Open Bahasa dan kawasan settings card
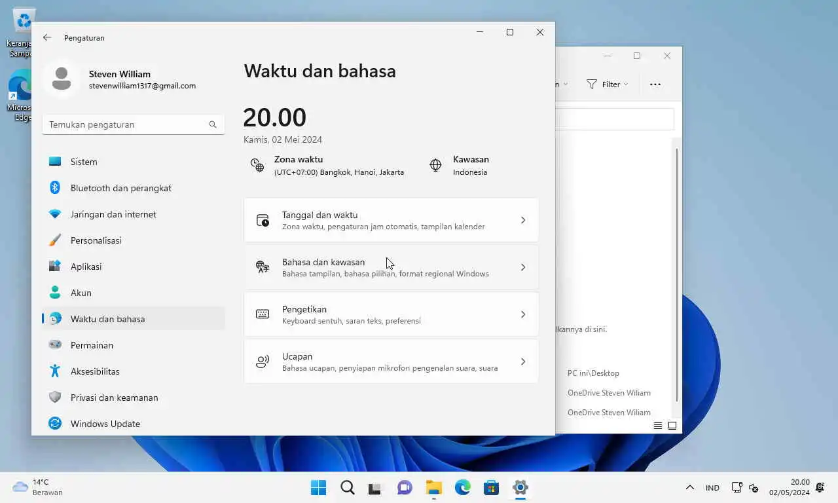 [x=392, y=267]
